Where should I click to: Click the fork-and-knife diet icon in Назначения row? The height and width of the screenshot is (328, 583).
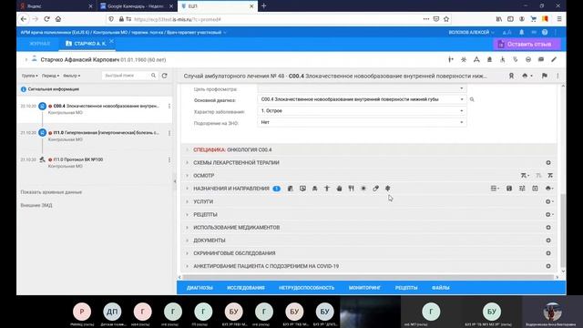352,189
